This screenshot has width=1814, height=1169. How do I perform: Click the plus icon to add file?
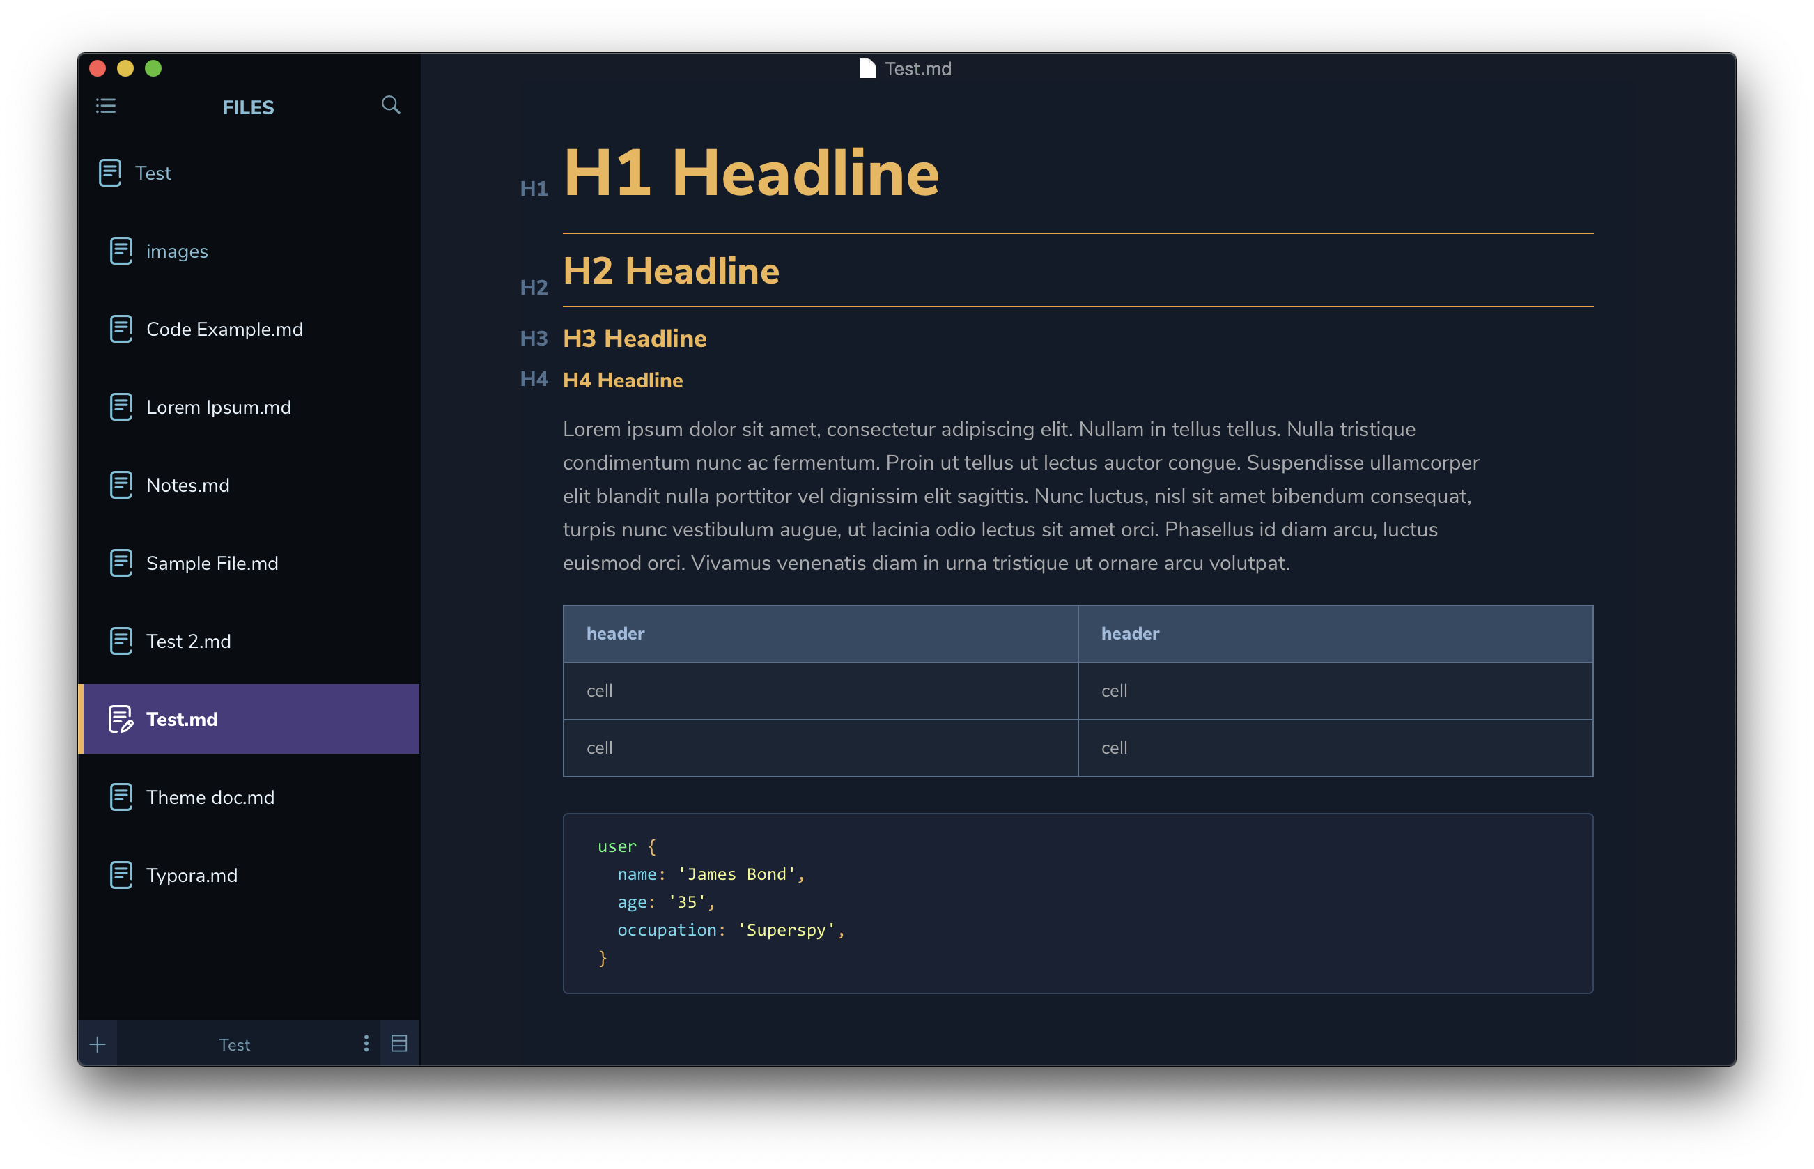click(x=98, y=1044)
